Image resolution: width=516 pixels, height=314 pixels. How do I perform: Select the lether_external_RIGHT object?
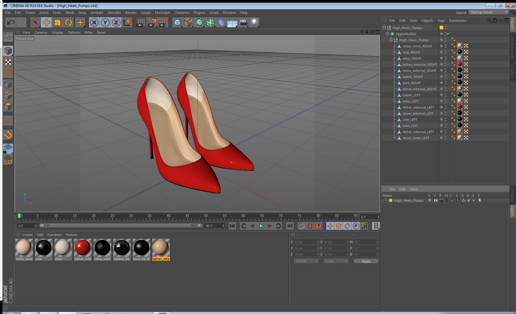[x=419, y=65]
